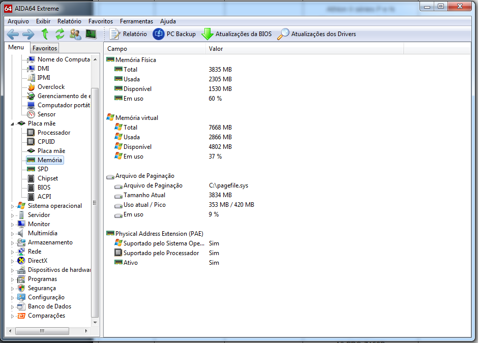Viewport: 480px width, 343px height.
Task: Switch to the Menu tab
Action: click(x=16, y=47)
